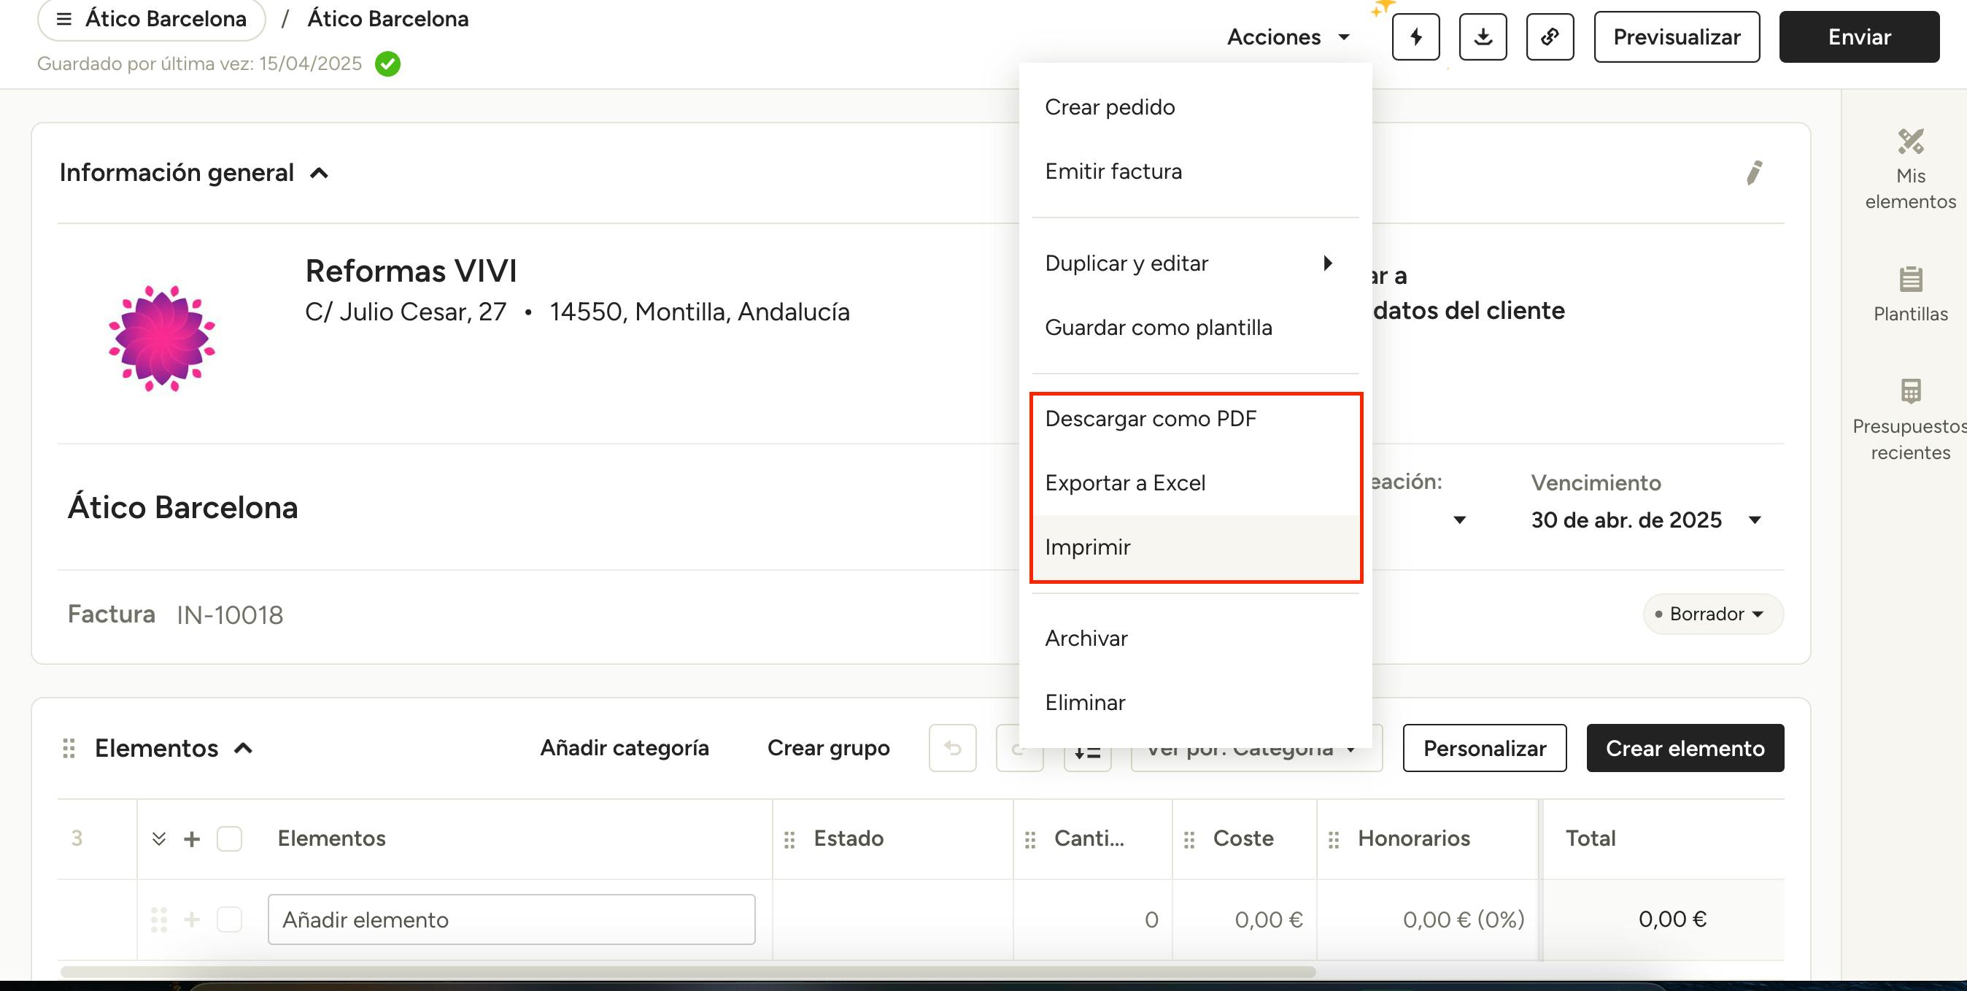This screenshot has width=1967, height=991.
Task: Expand the Duplicar y editar submenu
Action: 1190,263
